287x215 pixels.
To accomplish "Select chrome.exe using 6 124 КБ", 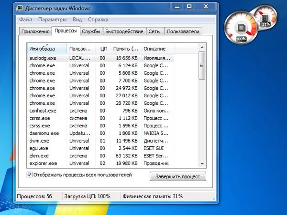I will point(100,65).
